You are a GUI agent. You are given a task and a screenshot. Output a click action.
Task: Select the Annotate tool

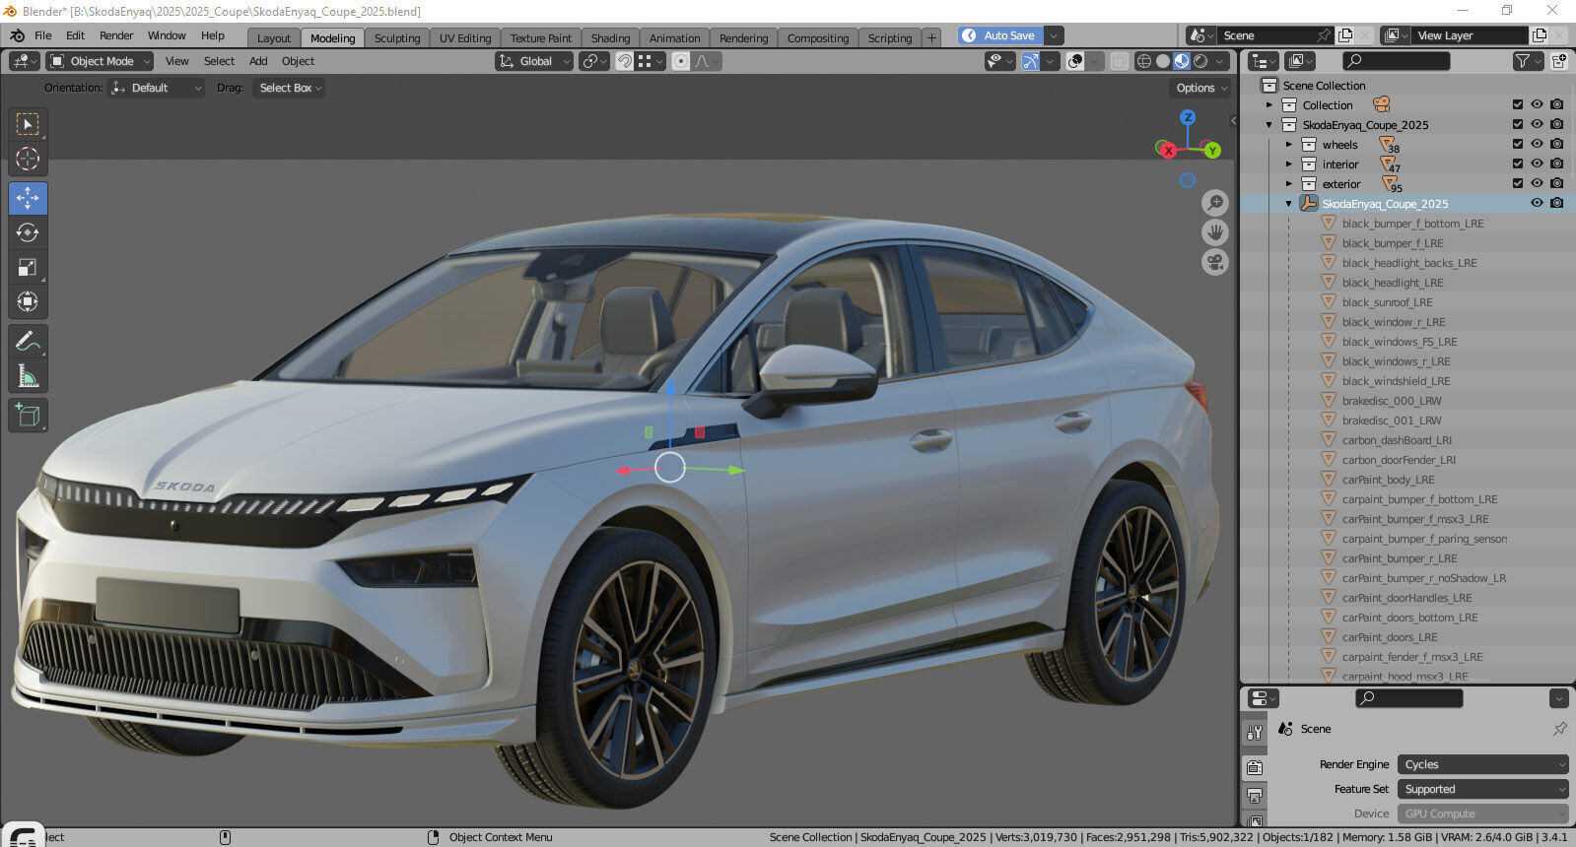point(28,341)
